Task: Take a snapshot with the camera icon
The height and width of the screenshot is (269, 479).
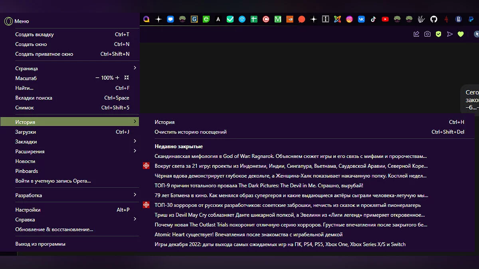Action: (x=428, y=34)
